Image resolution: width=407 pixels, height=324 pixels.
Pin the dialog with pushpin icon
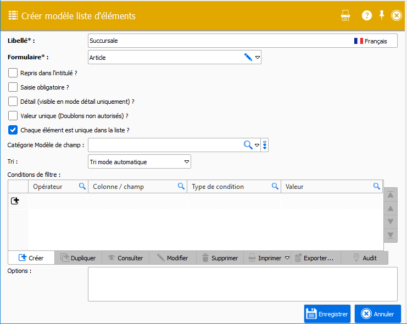tap(382, 15)
